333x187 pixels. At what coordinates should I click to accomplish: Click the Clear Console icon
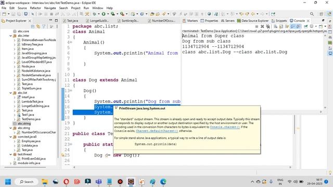point(275,26)
